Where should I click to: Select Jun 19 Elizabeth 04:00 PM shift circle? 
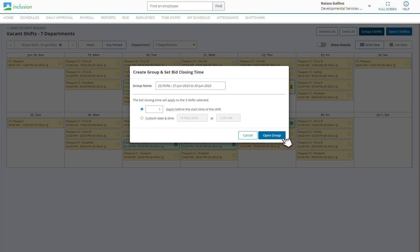click(x=118, y=85)
